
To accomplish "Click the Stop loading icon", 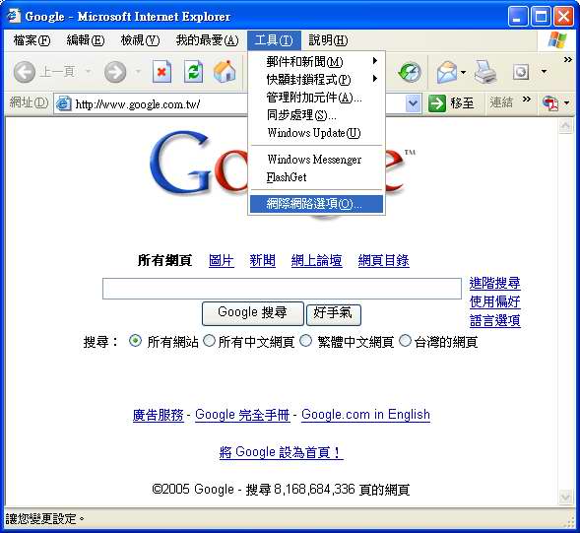I will (x=161, y=71).
